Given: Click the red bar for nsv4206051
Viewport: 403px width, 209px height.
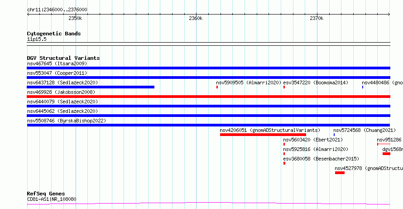Looking at the screenshot, I should coord(263,135).
